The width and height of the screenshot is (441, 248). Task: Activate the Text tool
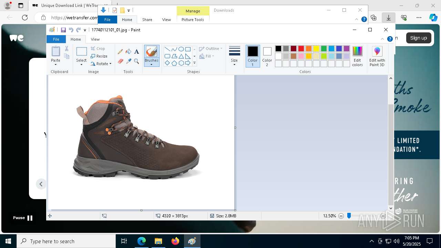136,51
